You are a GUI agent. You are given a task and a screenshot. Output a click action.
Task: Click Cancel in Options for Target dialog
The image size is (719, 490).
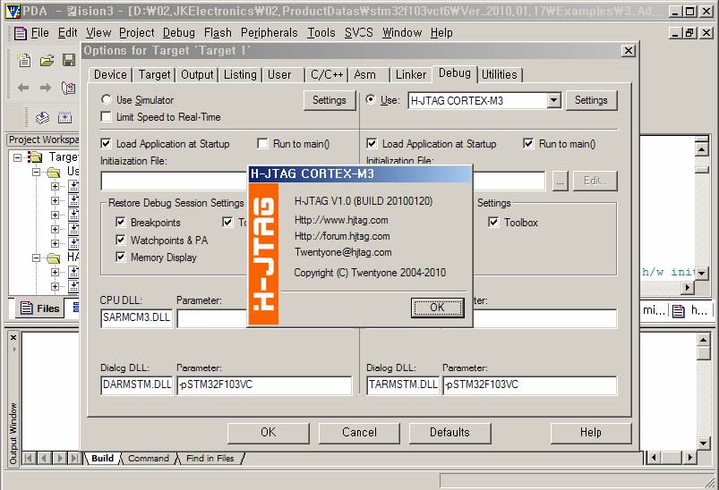pos(359,433)
